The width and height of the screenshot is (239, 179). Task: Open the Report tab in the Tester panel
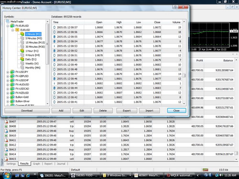point(48,164)
